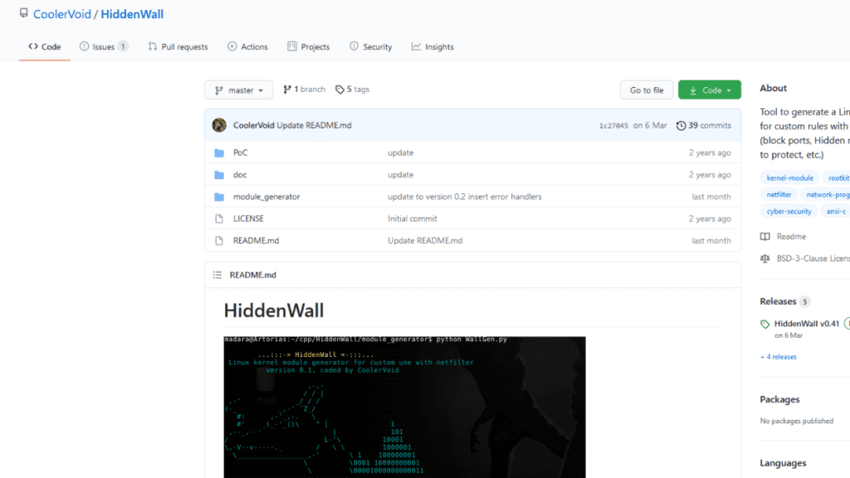Open the Releases section heading
The image size is (850, 478).
778,301
